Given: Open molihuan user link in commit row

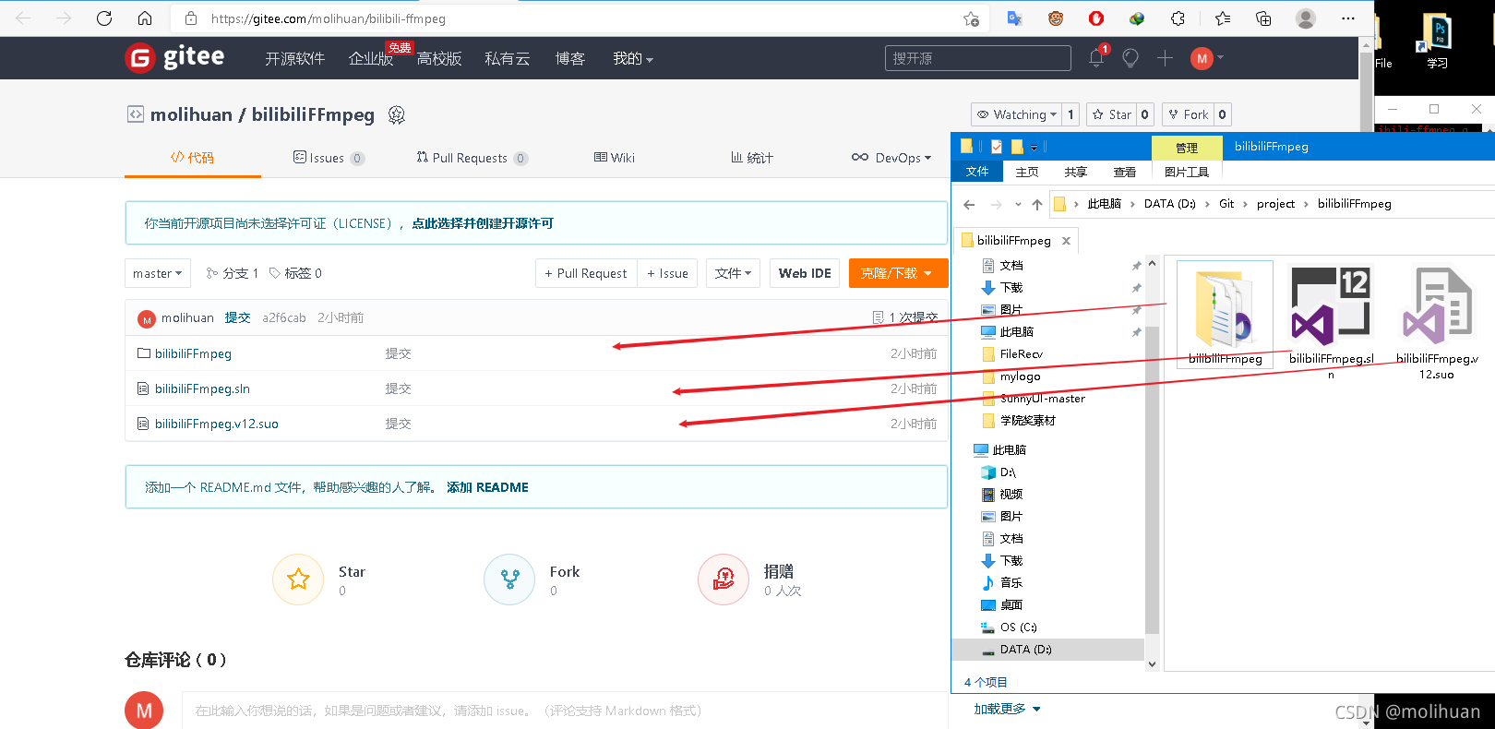Looking at the screenshot, I should tap(187, 317).
